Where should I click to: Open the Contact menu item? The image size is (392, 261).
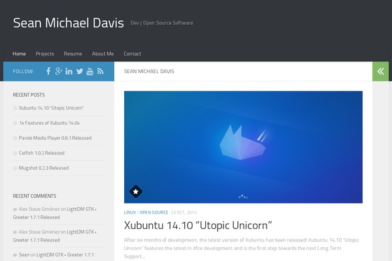pyautogui.click(x=132, y=54)
